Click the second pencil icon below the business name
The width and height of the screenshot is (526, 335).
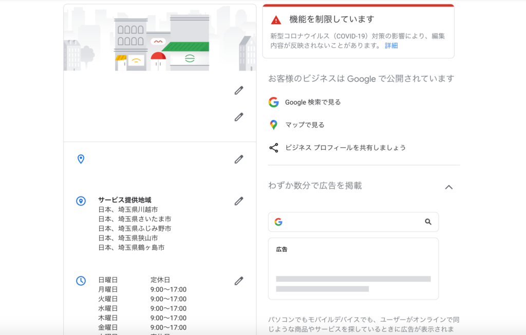click(x=239, y=117)
